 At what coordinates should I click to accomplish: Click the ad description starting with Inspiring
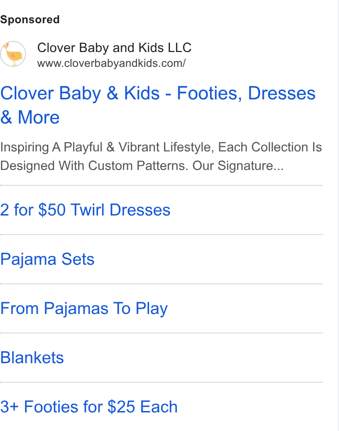161,157
